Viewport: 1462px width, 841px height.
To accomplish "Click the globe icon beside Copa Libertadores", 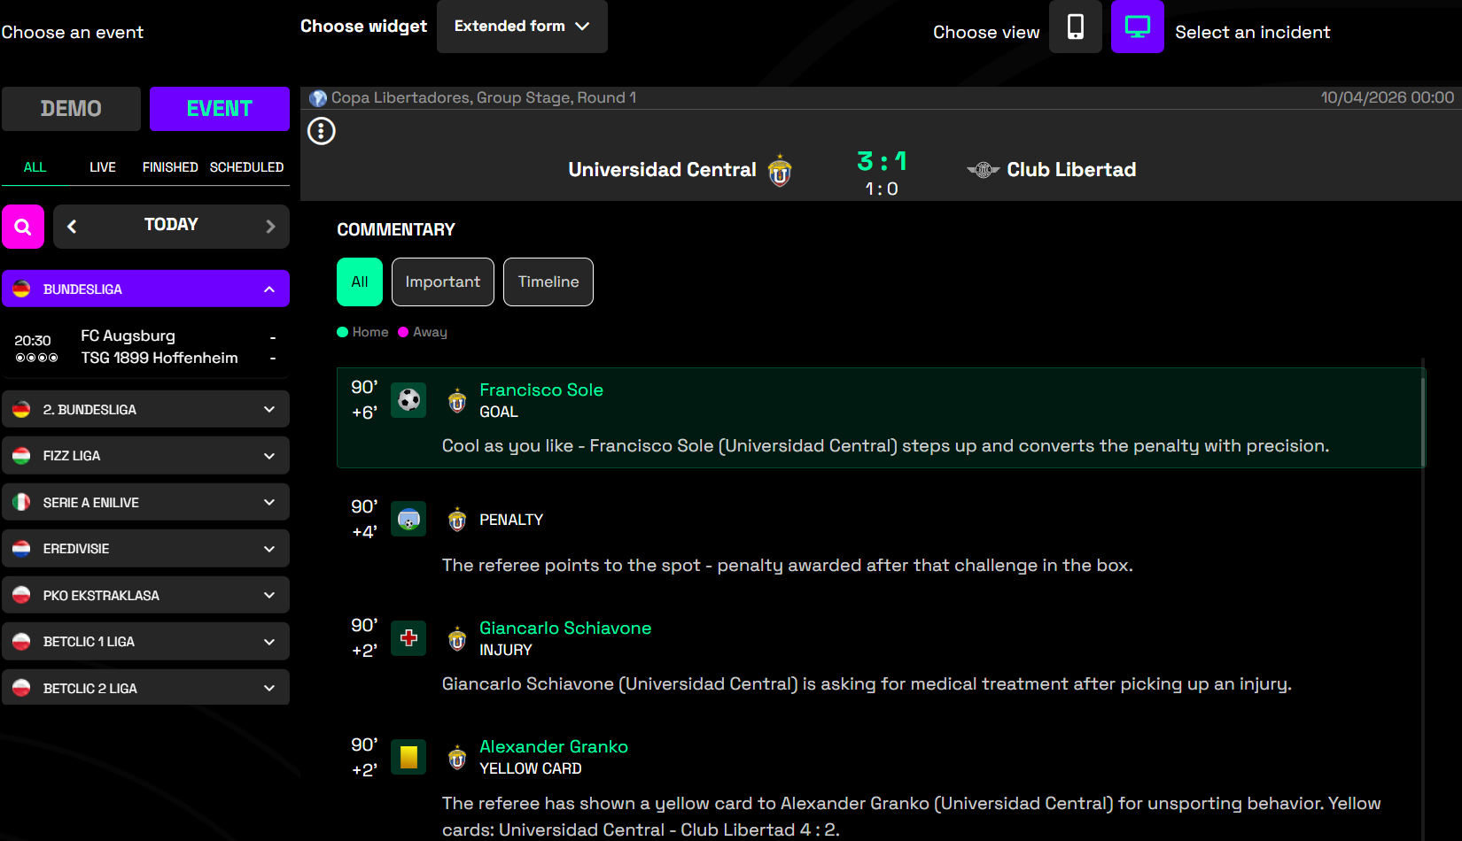I will (318, 98).
